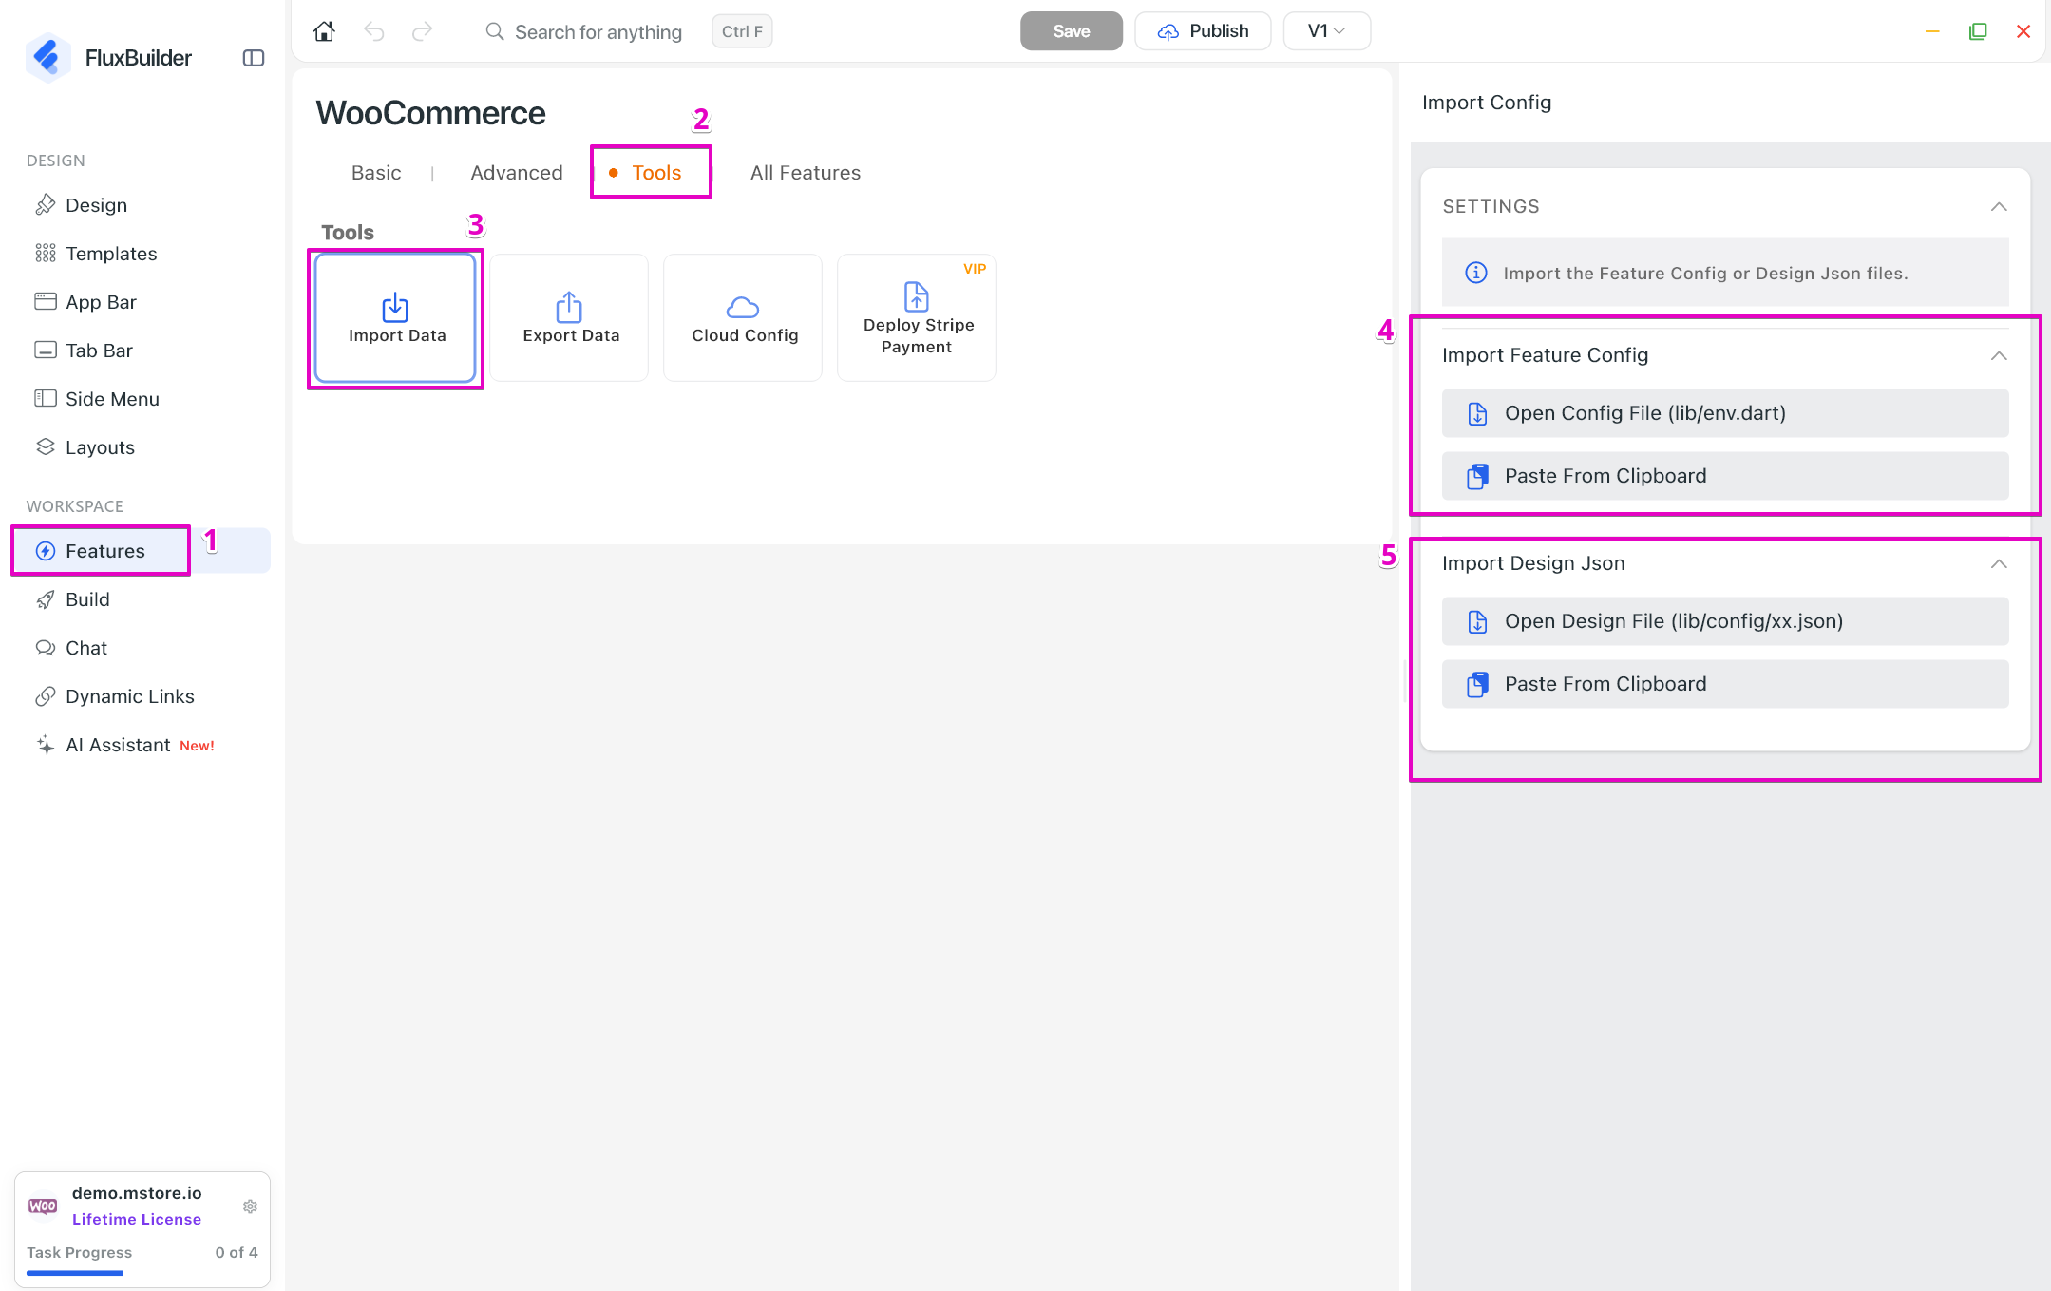Minimize the FluxBuilder window
The width and height of the screenshot is (2051, 1291).
(1932, 31)
